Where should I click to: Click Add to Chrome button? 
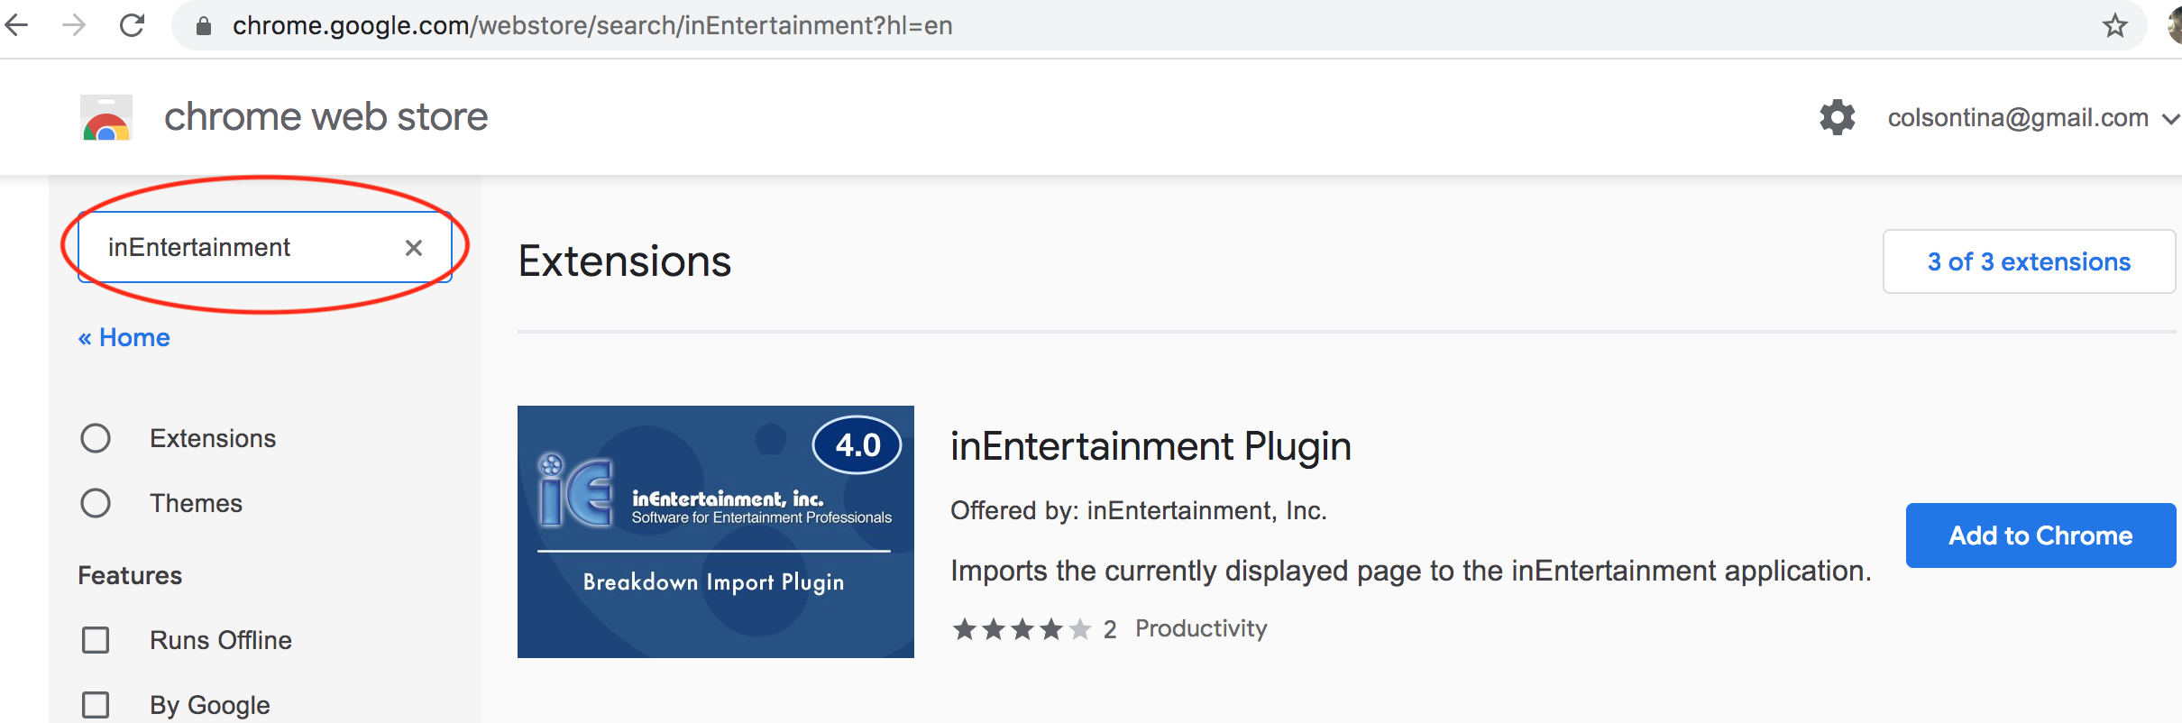click(x=2040, y=535)
